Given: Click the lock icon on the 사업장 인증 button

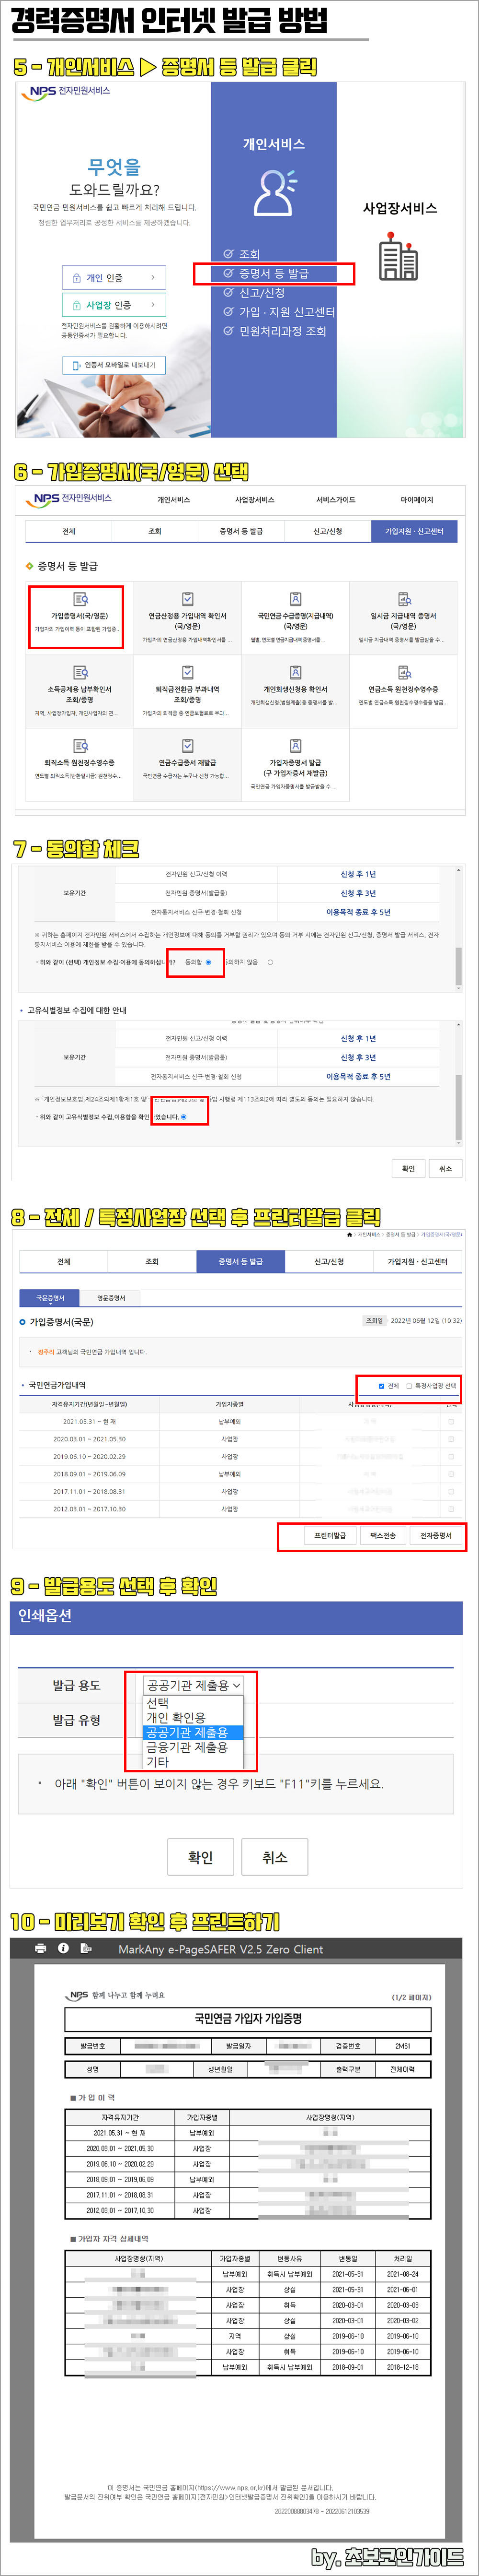Looking at the screenshot, I should coord(78,305).
